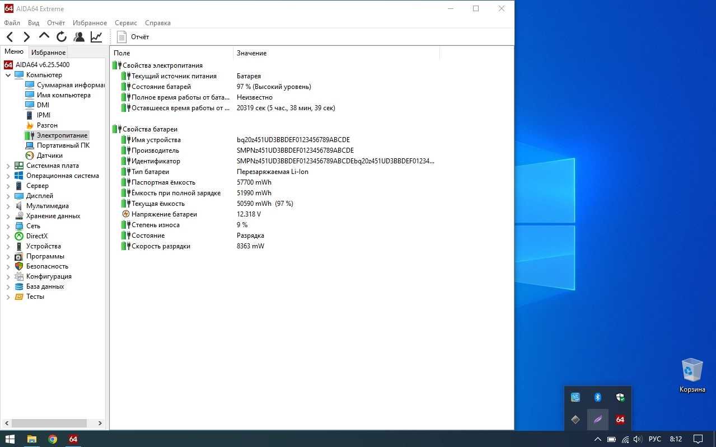Select the Состояние батарей row
716x447 pixels.
tap(274, 87)
